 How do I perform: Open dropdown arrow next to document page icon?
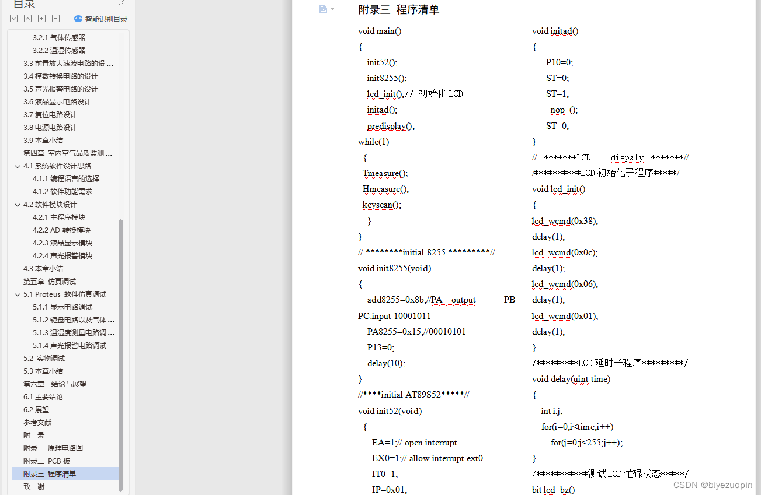tap(333, 9)
